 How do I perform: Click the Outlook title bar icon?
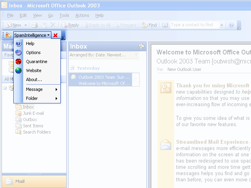(x=4, y=5)
